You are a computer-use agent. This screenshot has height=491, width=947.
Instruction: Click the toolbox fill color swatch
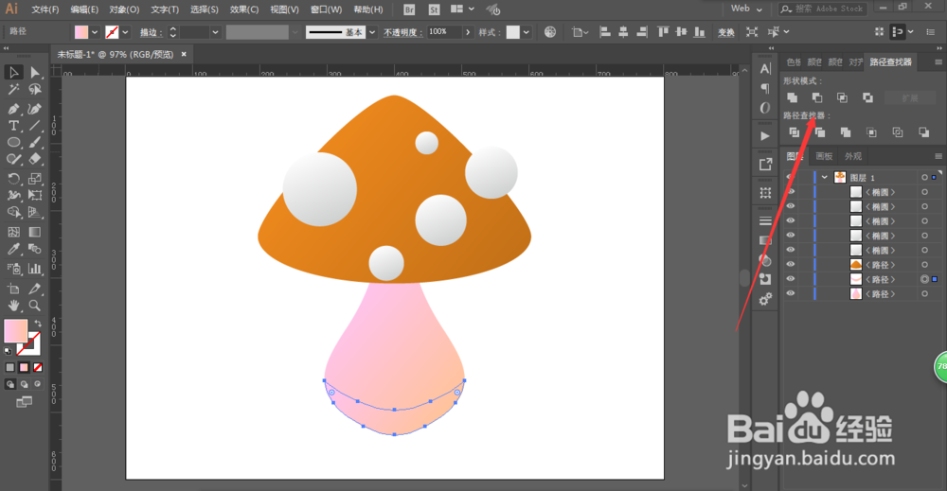pos(15,330)
